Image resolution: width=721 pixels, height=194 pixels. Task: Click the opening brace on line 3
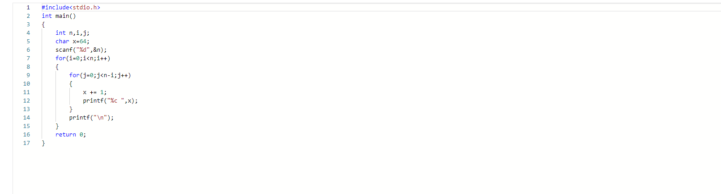43,25
